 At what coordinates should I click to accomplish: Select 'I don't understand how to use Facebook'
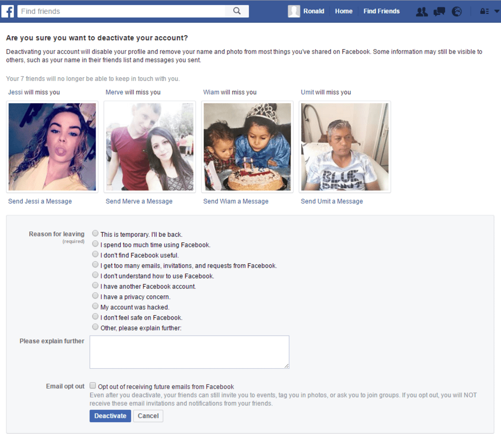pyautogui.click(x=95, y=275)
